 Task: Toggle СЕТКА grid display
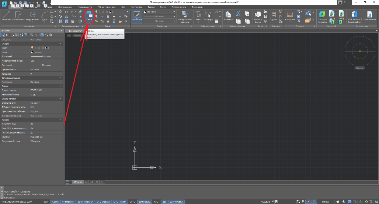pyautogui.click(x=55, y=201)
